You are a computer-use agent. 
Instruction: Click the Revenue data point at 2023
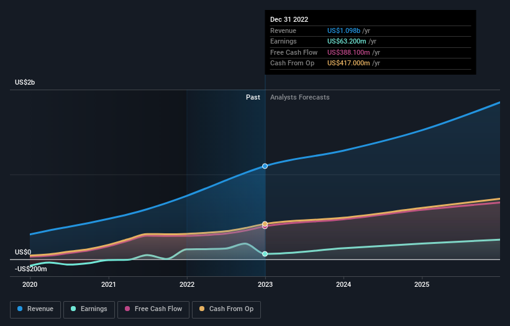(x=265, y=166)
